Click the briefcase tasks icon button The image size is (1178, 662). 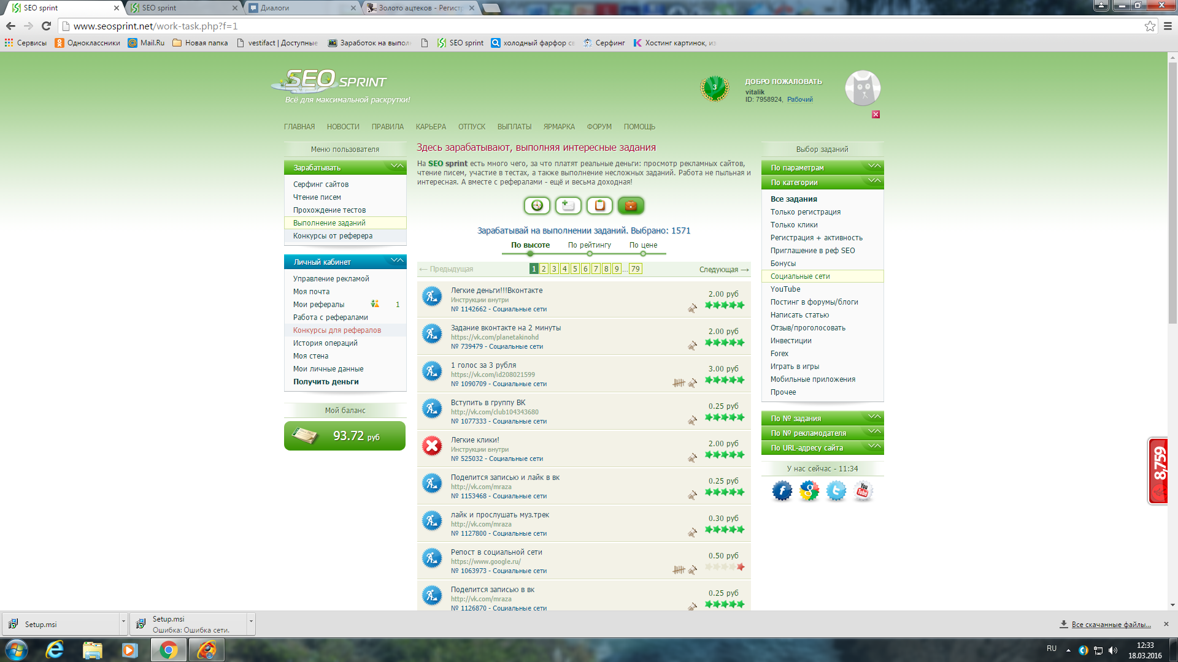(x=631, y=206)
